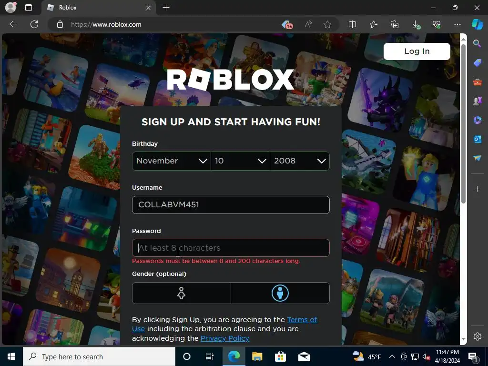This screenshot has width=488, height=366.
Task: Select the male gender option
Action: [280, 293]
